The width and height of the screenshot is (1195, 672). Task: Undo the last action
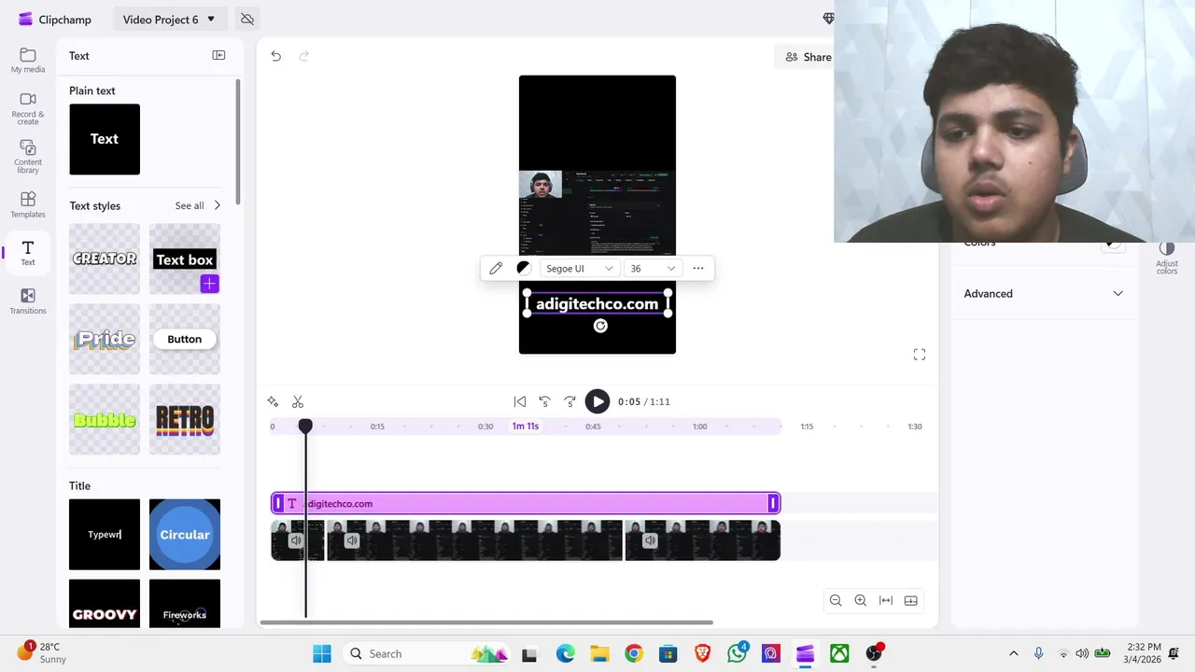pos(276,56)
